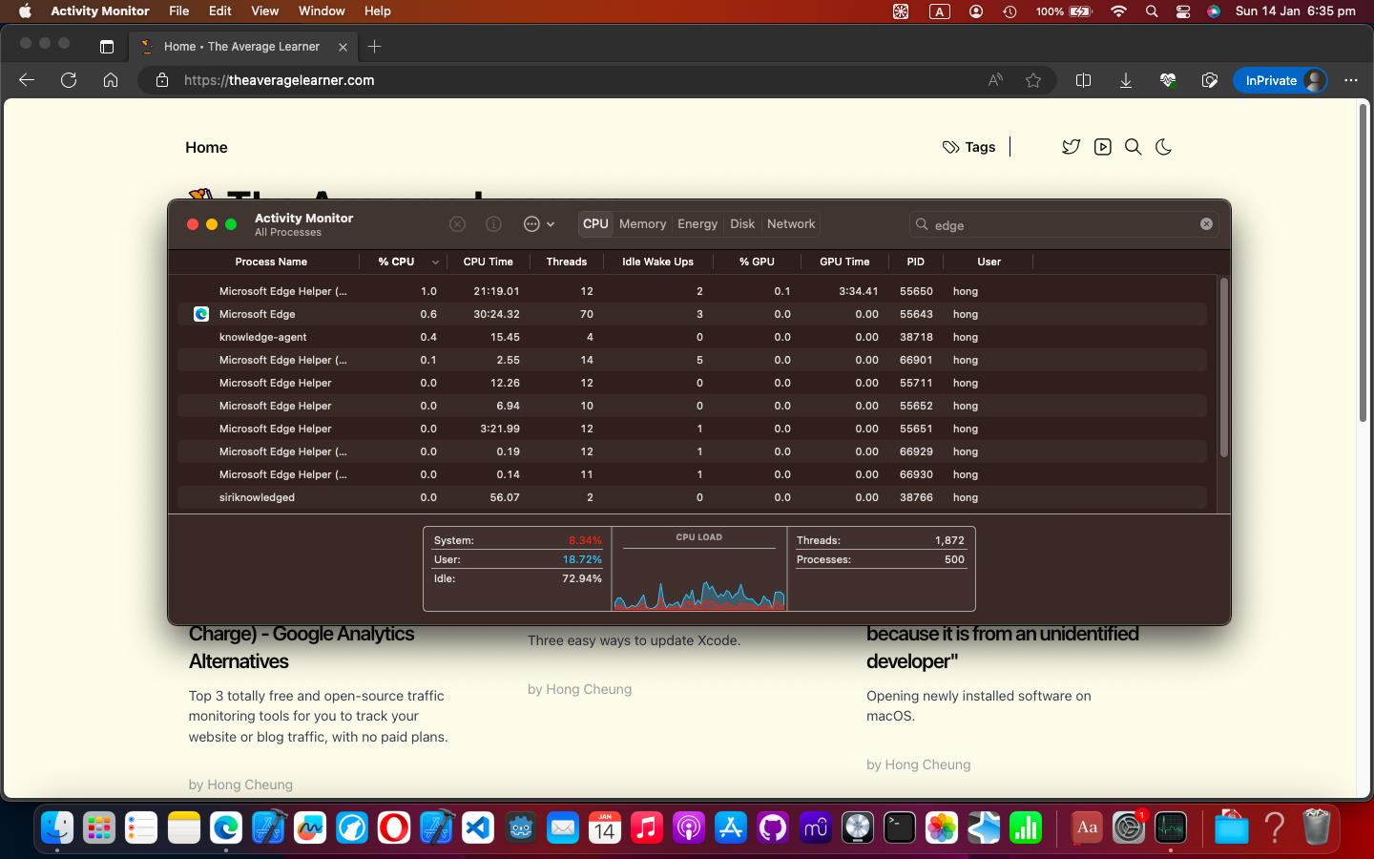Open Downloads in the Edge toolbar

1126,80
